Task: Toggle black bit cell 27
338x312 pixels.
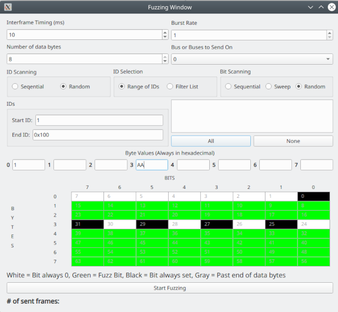Action: pos(217,224)
